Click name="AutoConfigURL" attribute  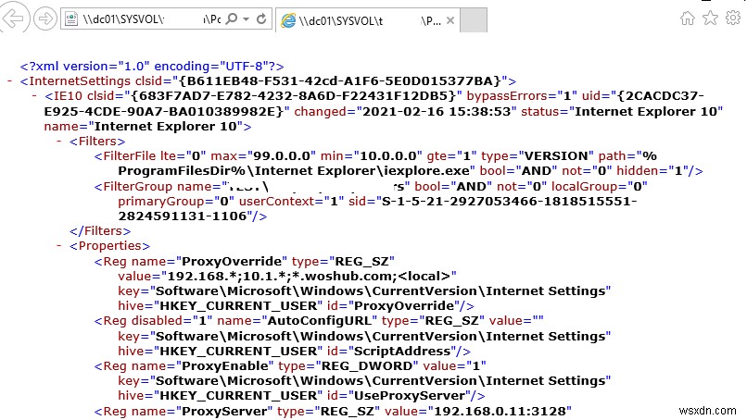click(x=297, y=320)
